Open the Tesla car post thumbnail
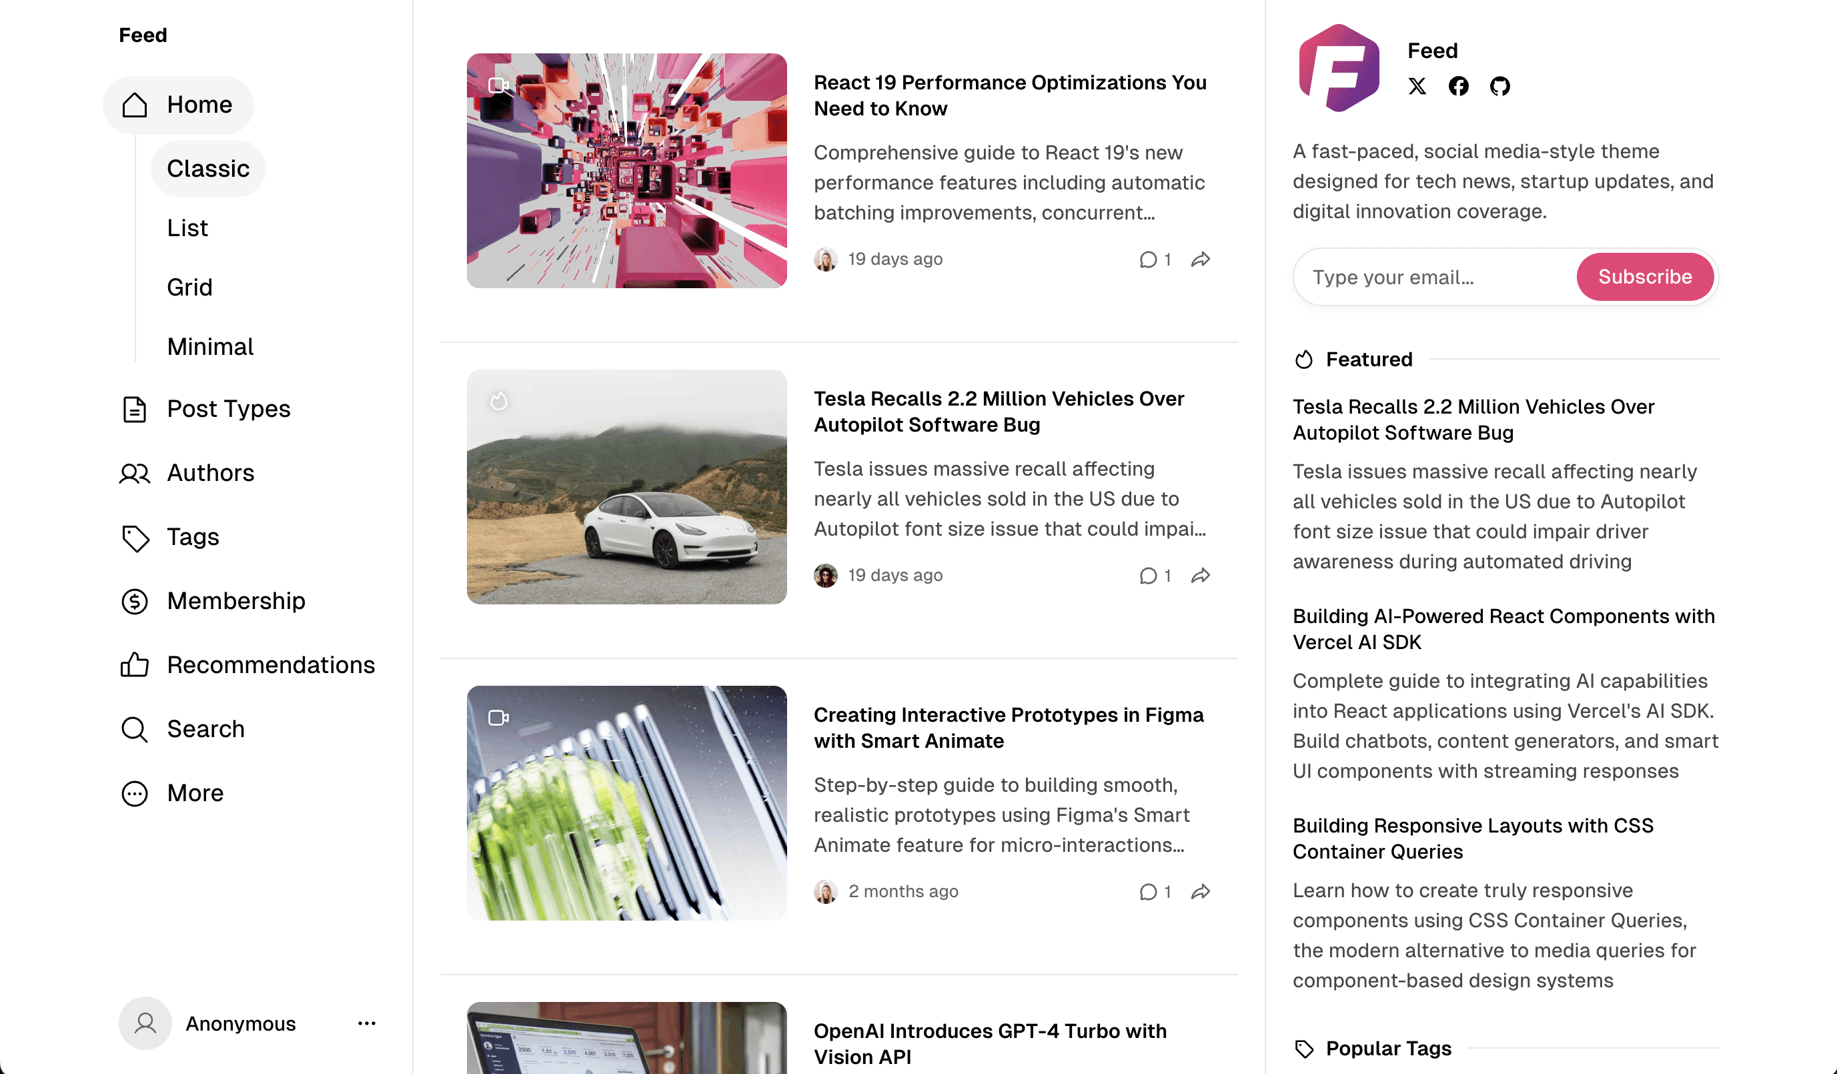This screenshot has width=1837, height=1074. click(627, 487)
